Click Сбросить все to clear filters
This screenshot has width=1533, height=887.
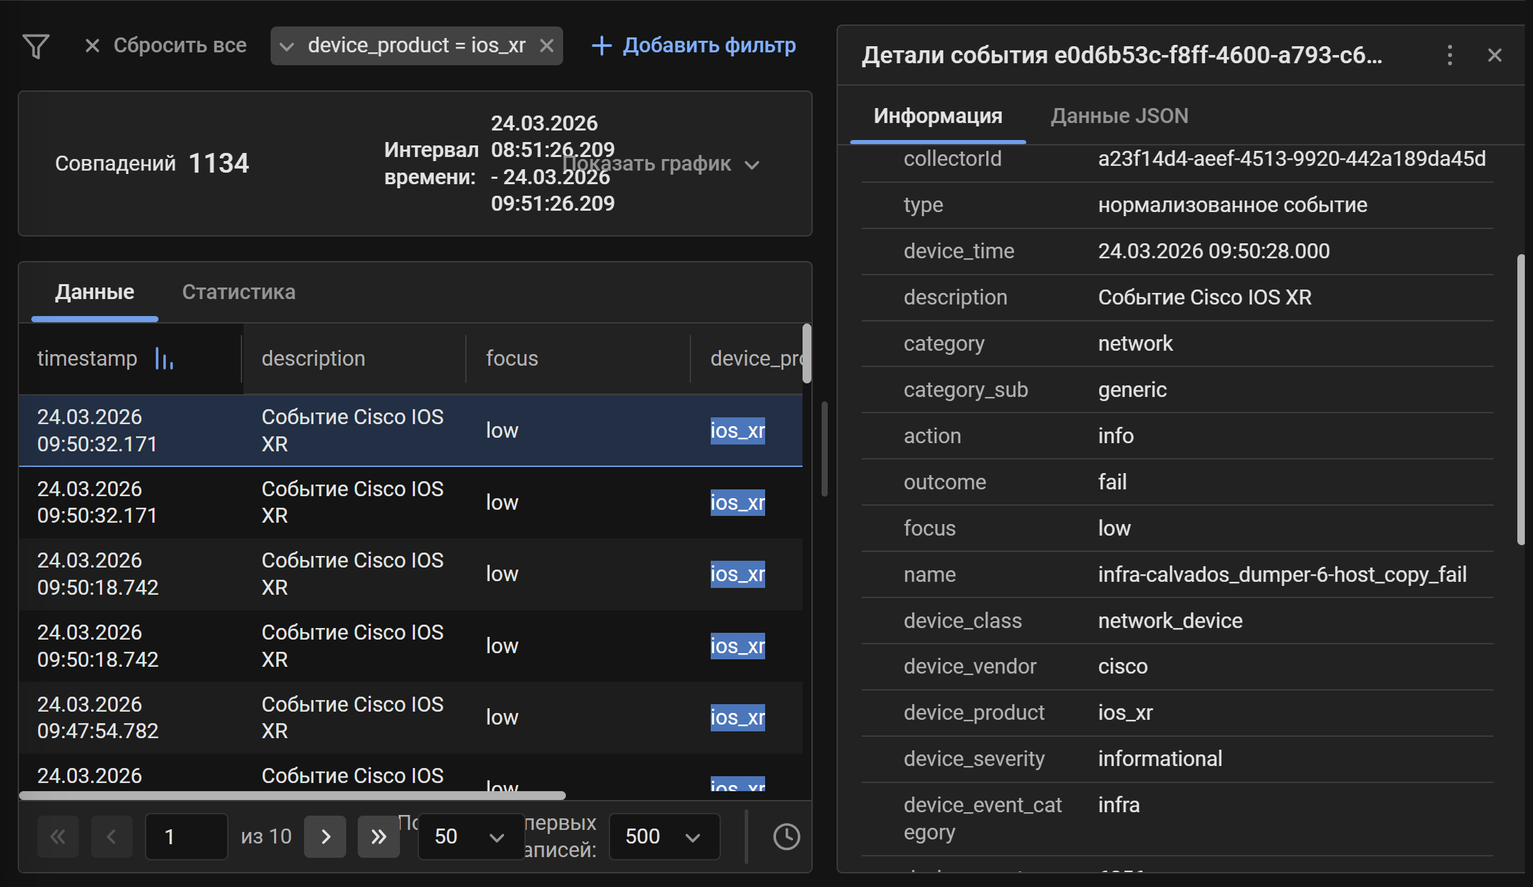180,46
